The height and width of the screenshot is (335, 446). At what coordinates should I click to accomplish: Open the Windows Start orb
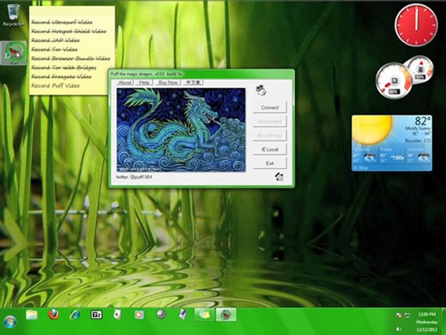(x=10, y=322)
